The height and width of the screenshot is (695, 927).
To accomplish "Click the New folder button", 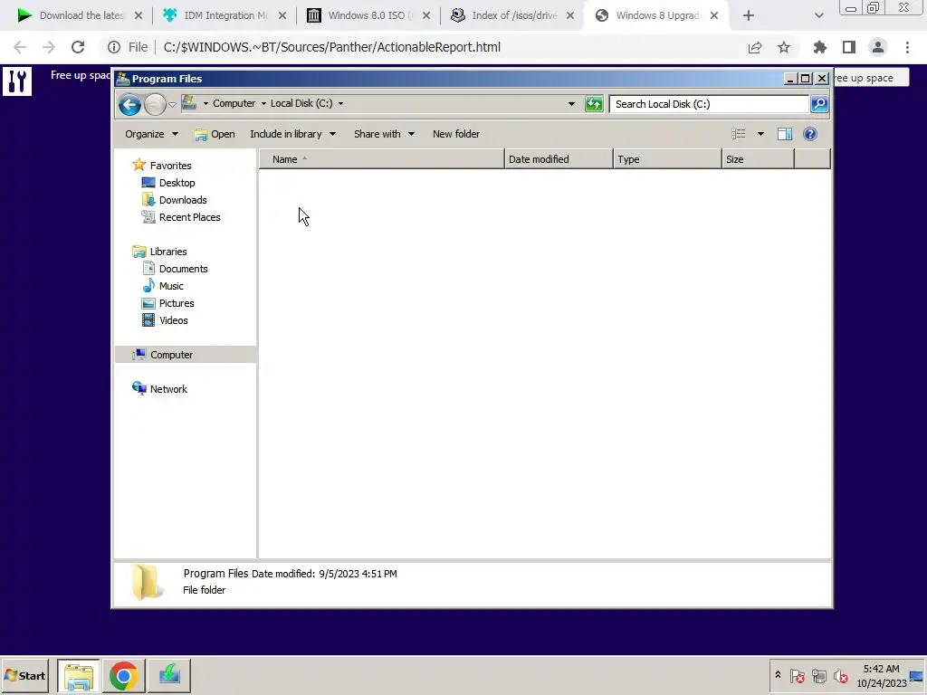I will pos(456,134).
